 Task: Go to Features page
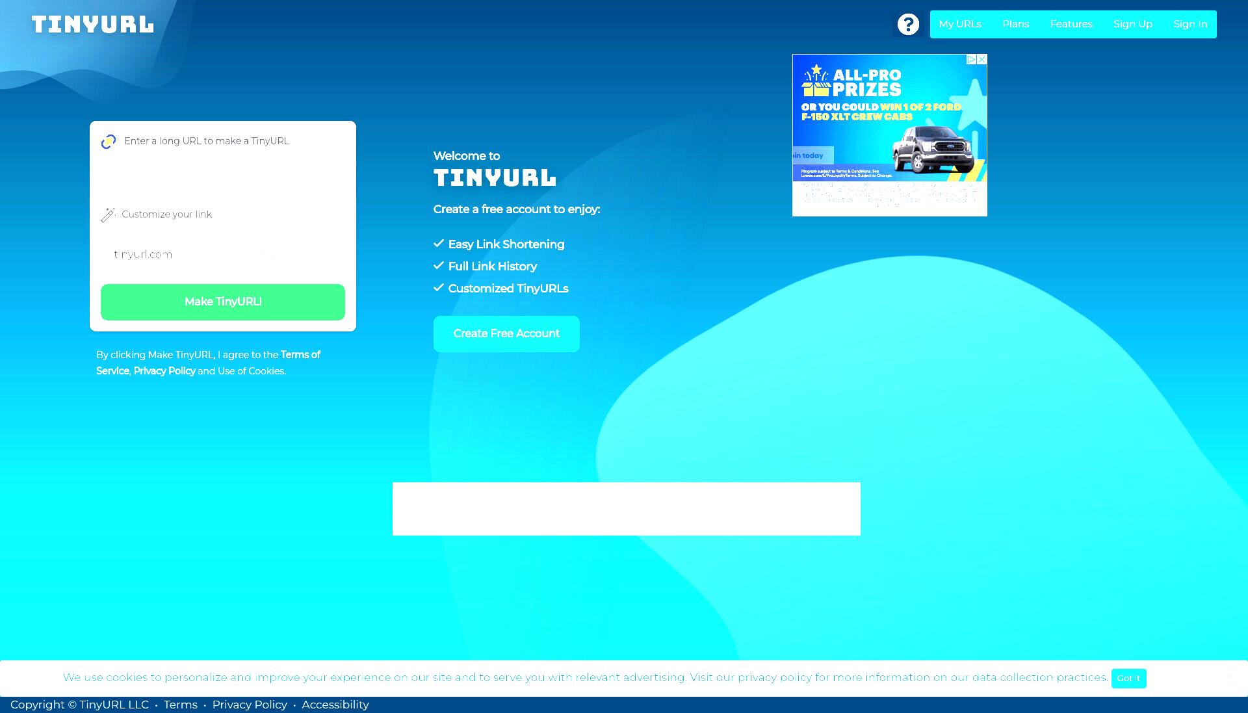point(1071,24)
